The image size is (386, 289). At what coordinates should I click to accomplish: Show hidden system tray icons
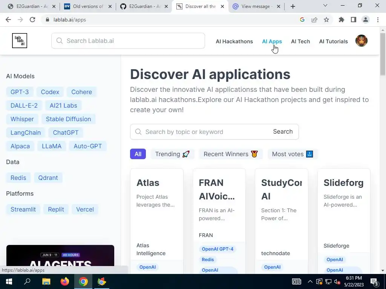click(x=310, y=281)
